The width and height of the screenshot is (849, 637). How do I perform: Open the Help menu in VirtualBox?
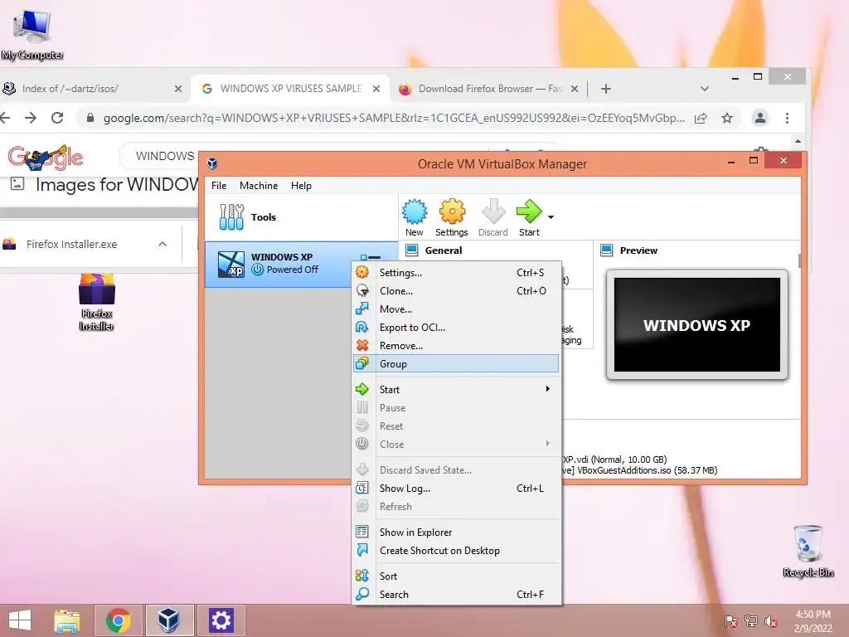[x=301, y=185]
